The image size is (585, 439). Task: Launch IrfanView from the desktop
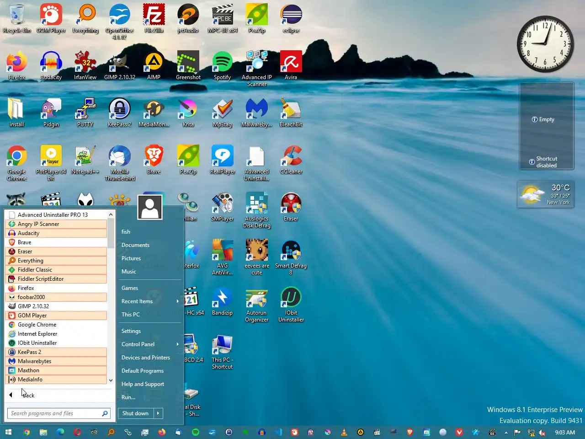click(x=85, y=65)
